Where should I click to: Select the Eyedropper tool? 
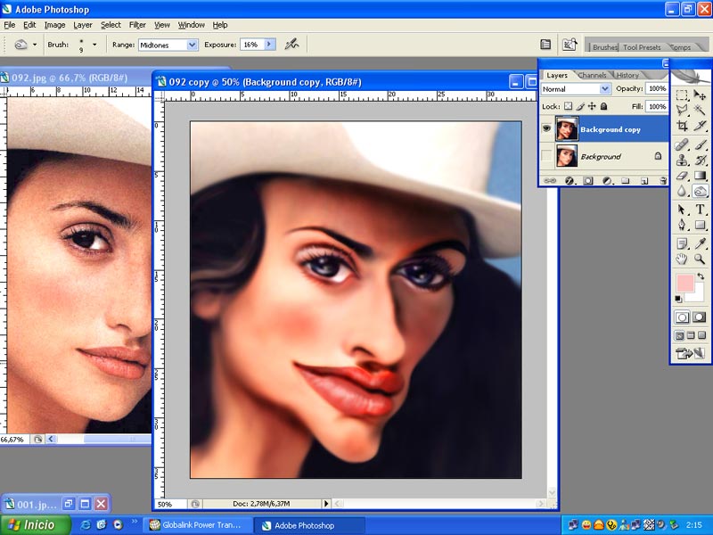(701, 243)
